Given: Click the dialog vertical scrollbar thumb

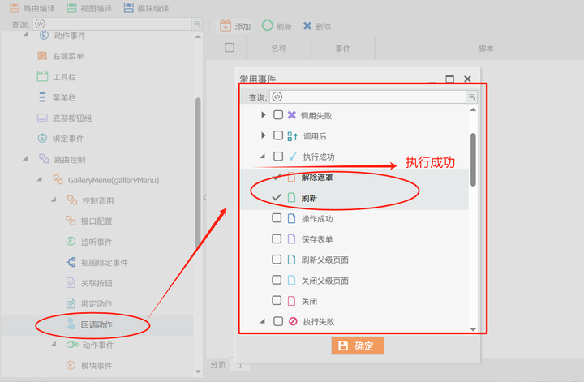Looking at the screenshot, I should point(473,159).
